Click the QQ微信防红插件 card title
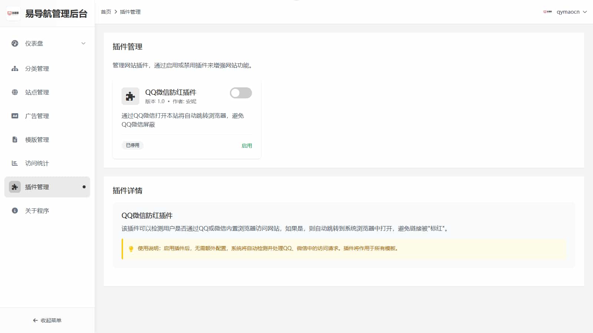 click(170, 92)
